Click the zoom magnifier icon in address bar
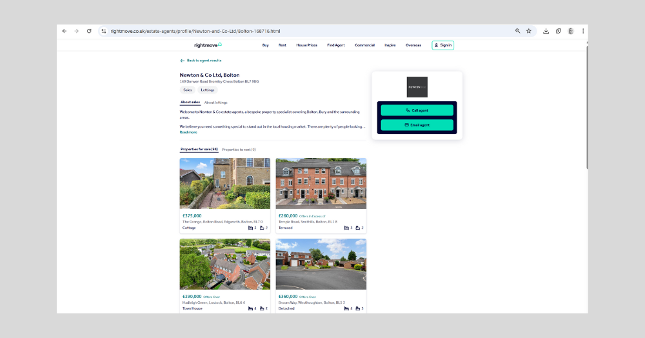645x338 pixels. pyautogui.click(x=517, y=31)
